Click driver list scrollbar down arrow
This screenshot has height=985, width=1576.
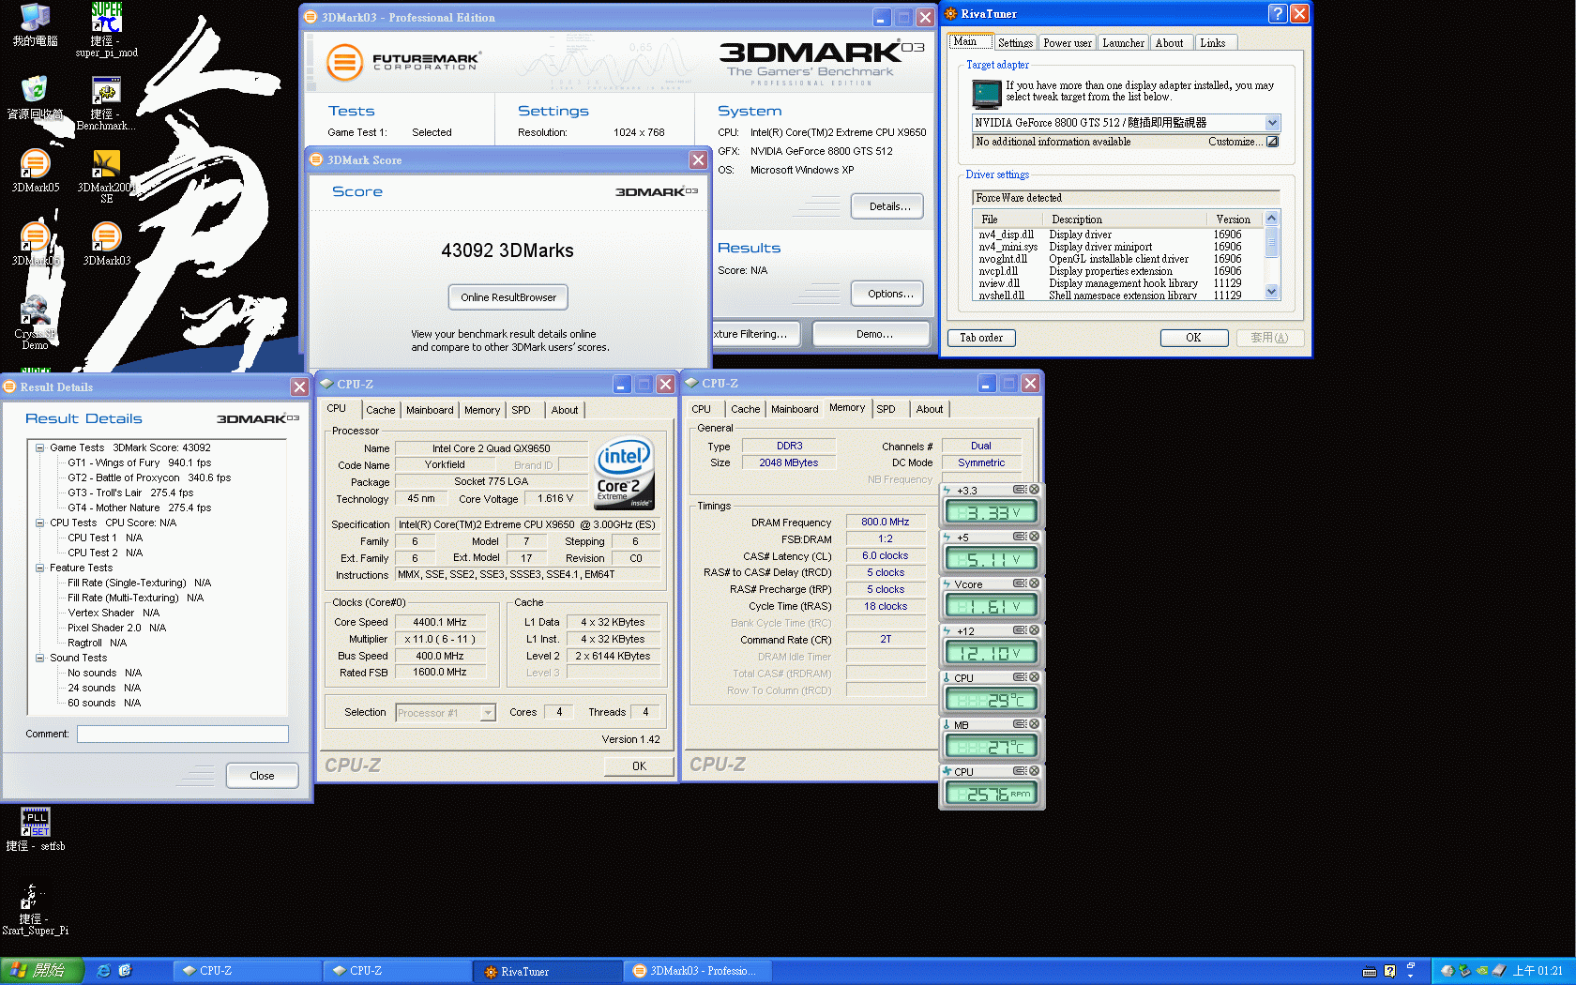(x=1272, y=292)
